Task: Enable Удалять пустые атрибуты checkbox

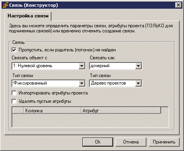Action: pyautogui.click(x=14, y=101)
